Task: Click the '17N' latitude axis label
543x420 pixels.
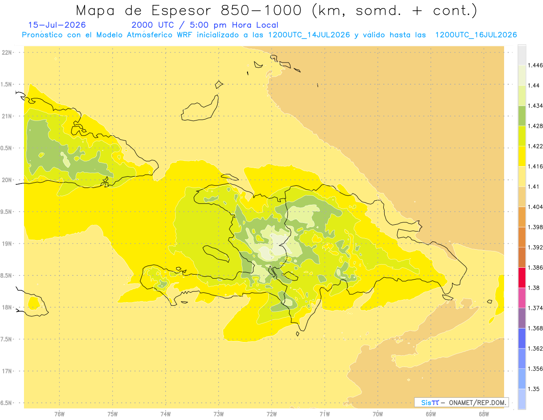Action: [x=7, y=372]
